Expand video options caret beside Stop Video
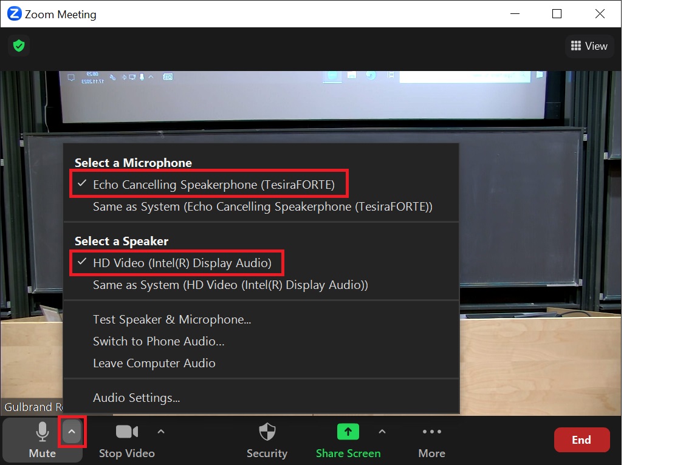The image size is (700, 465). click(x=161, y=432)
